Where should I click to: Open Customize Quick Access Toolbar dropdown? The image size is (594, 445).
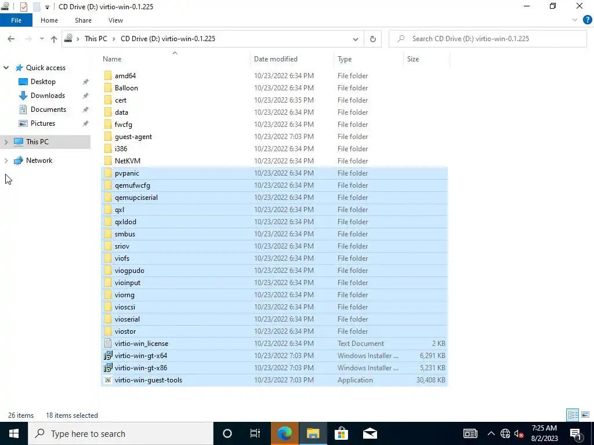coord(47,7)
